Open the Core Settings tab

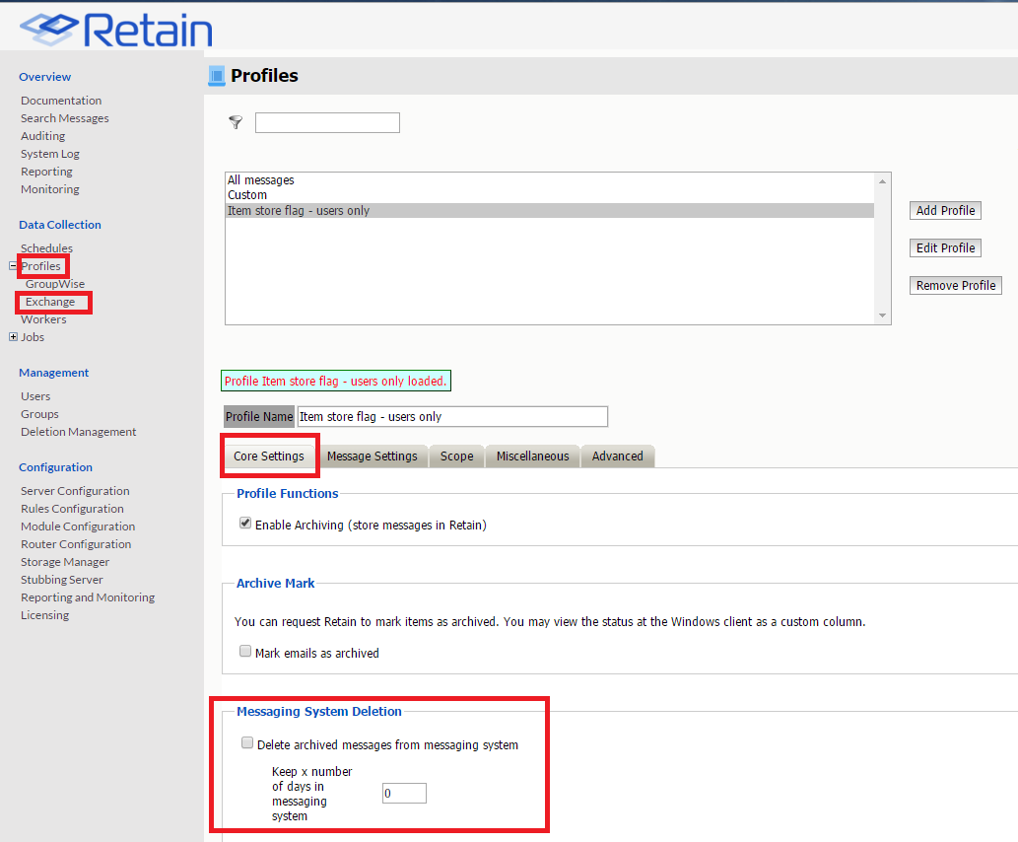tap(269, 456)
